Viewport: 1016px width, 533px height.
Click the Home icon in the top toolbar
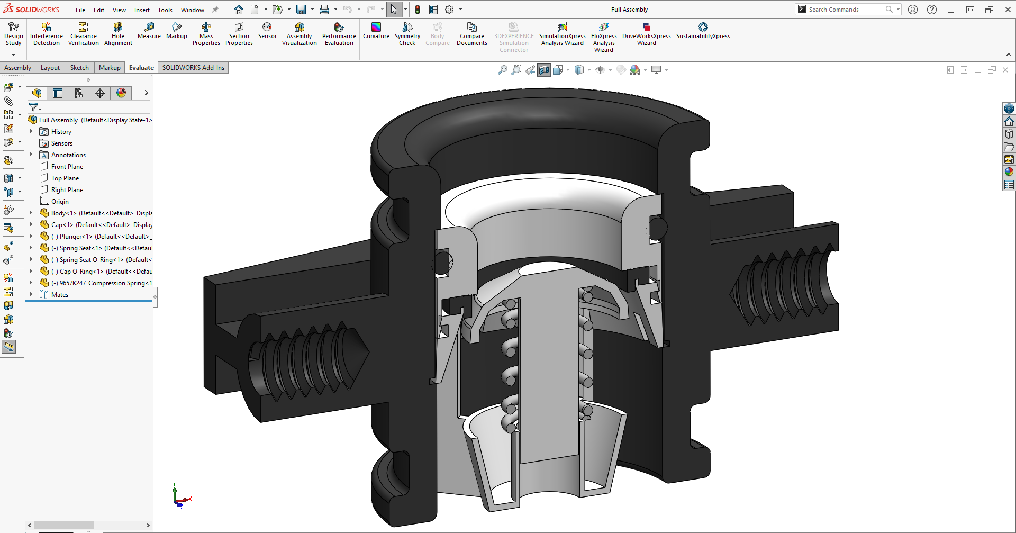[x=239, y=10]
